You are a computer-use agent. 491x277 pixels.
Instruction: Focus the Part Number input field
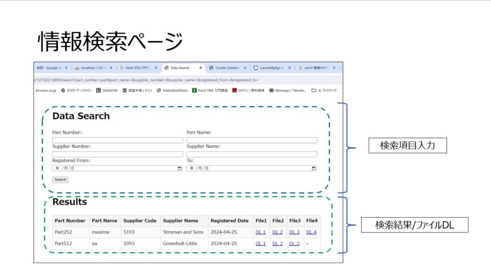click(117, 140)
